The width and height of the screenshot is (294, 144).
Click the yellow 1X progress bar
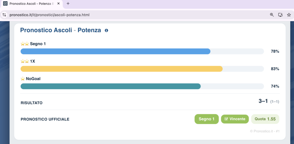121,69
